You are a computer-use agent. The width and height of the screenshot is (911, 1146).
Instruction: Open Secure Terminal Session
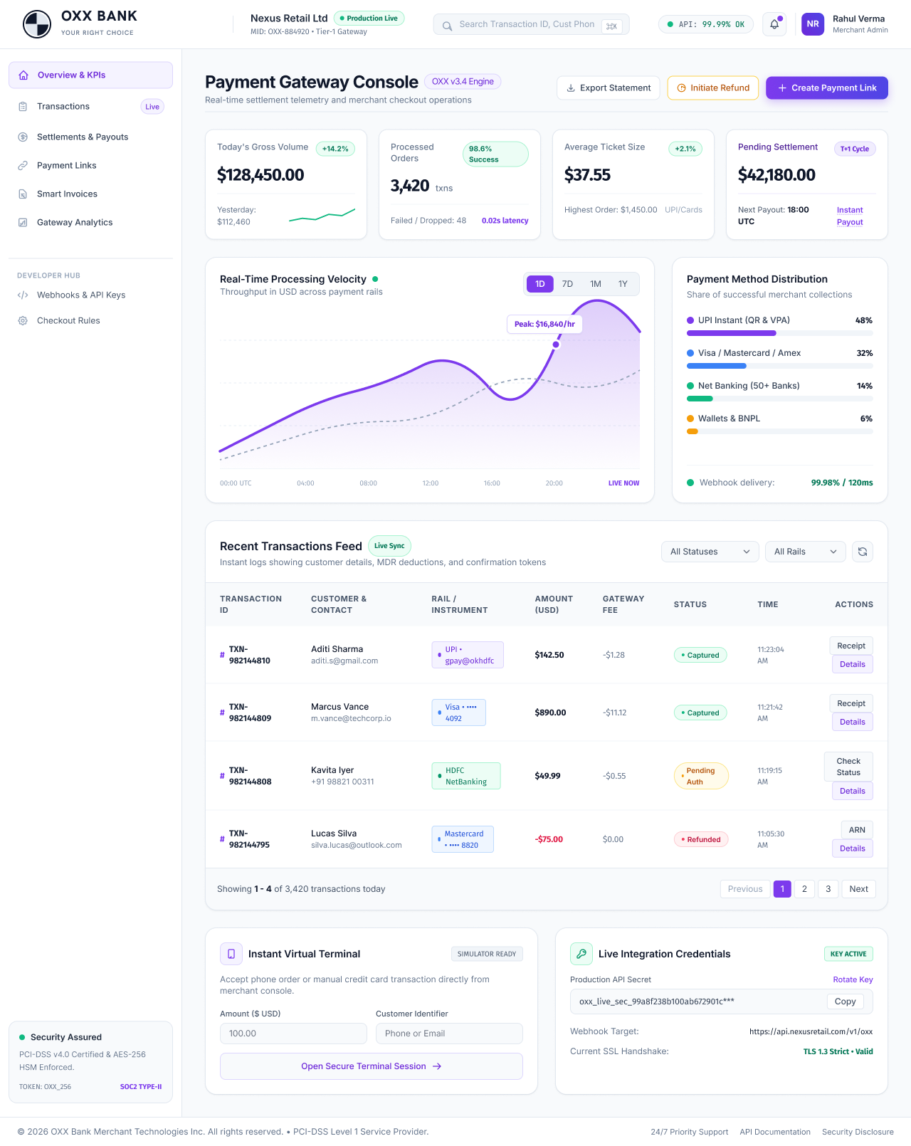pos(372,1066)
